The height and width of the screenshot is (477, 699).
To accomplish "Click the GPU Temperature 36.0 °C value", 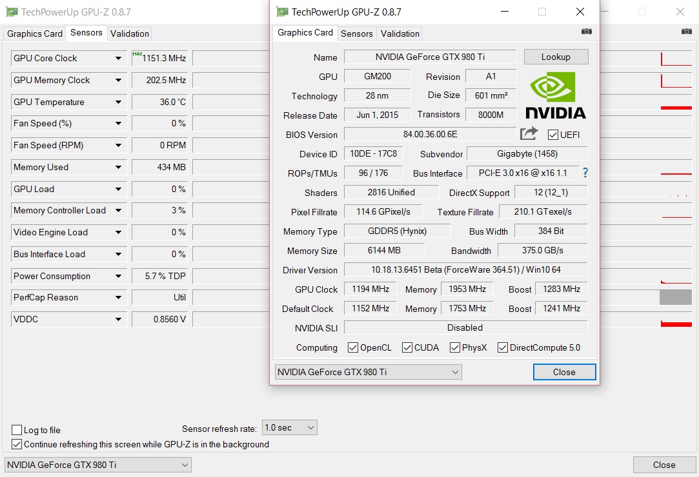I will pos(159,102).
